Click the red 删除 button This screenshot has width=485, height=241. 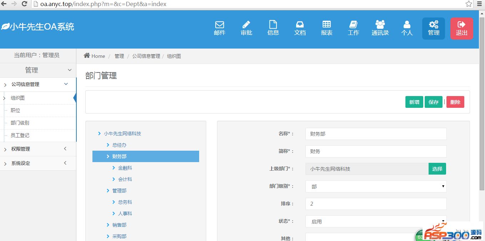pos(455,102)
